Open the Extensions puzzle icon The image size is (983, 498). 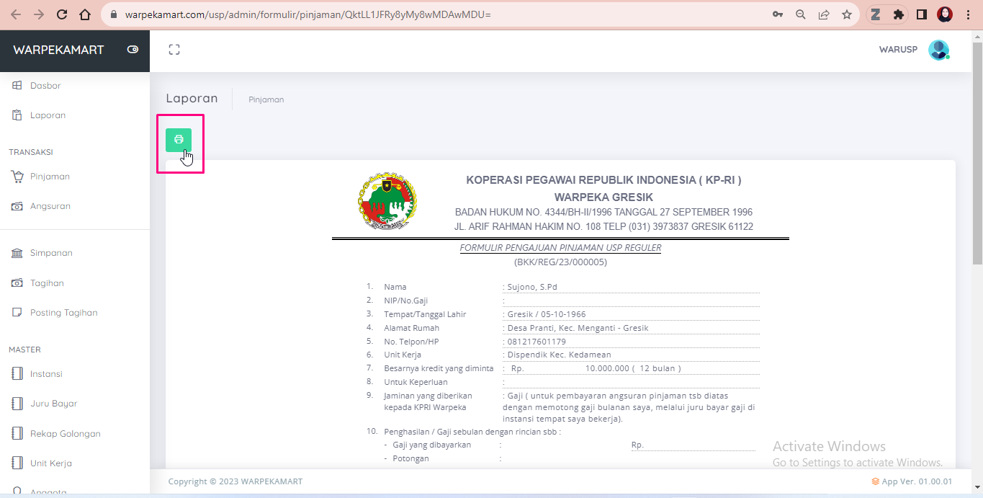click(898, 14)
